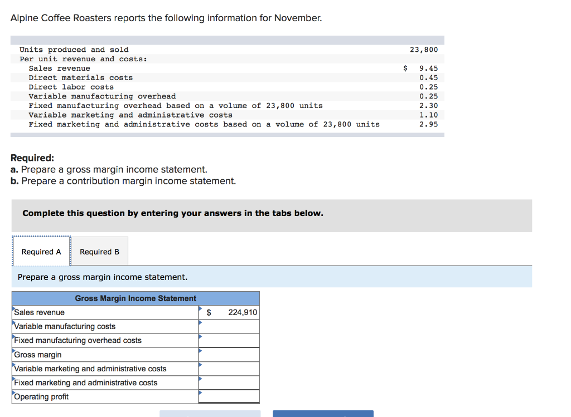The height and width of the screenshot is (417, 571).
Task: Click the 'Complete this question' instruction banner
Action: [x=272, y=215]
